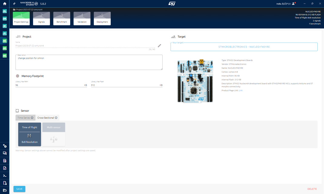Image resolution: width=324 pixels, height=194 pixels.
Task: Show info for Cross-Sectional tab
Action: 56,118
